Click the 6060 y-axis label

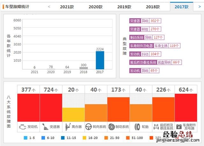pos(17,20)
